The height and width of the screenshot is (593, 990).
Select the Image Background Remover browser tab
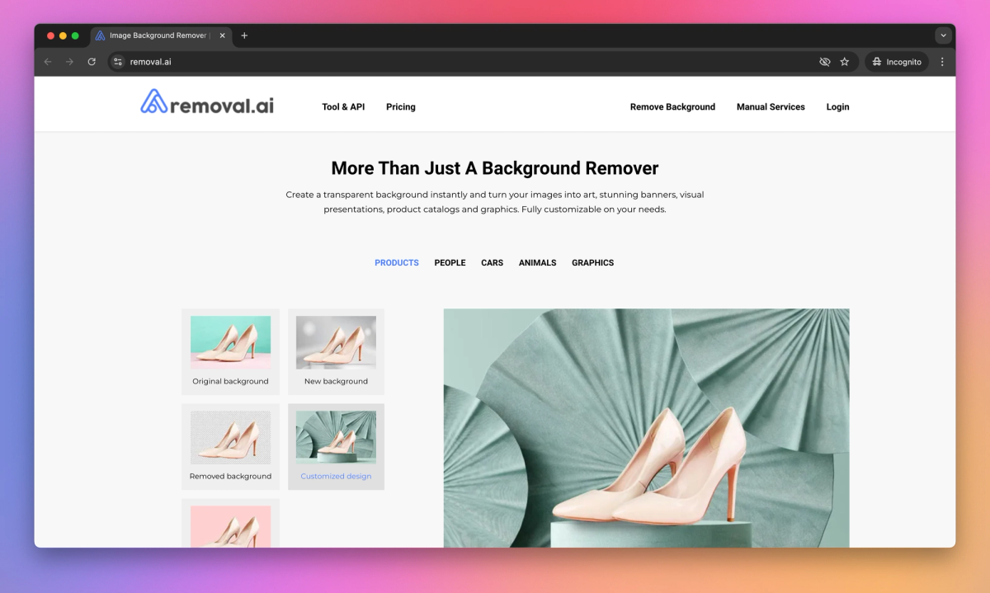click(x=161, y=35)
